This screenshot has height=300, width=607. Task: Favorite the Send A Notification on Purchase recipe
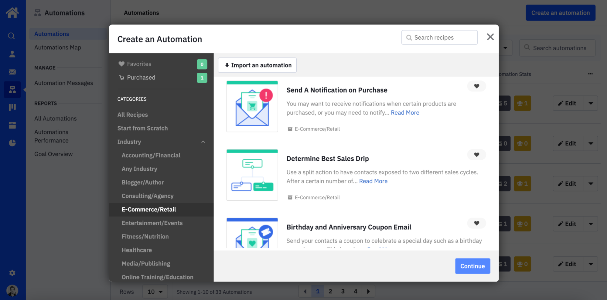[x=476, y=86]
